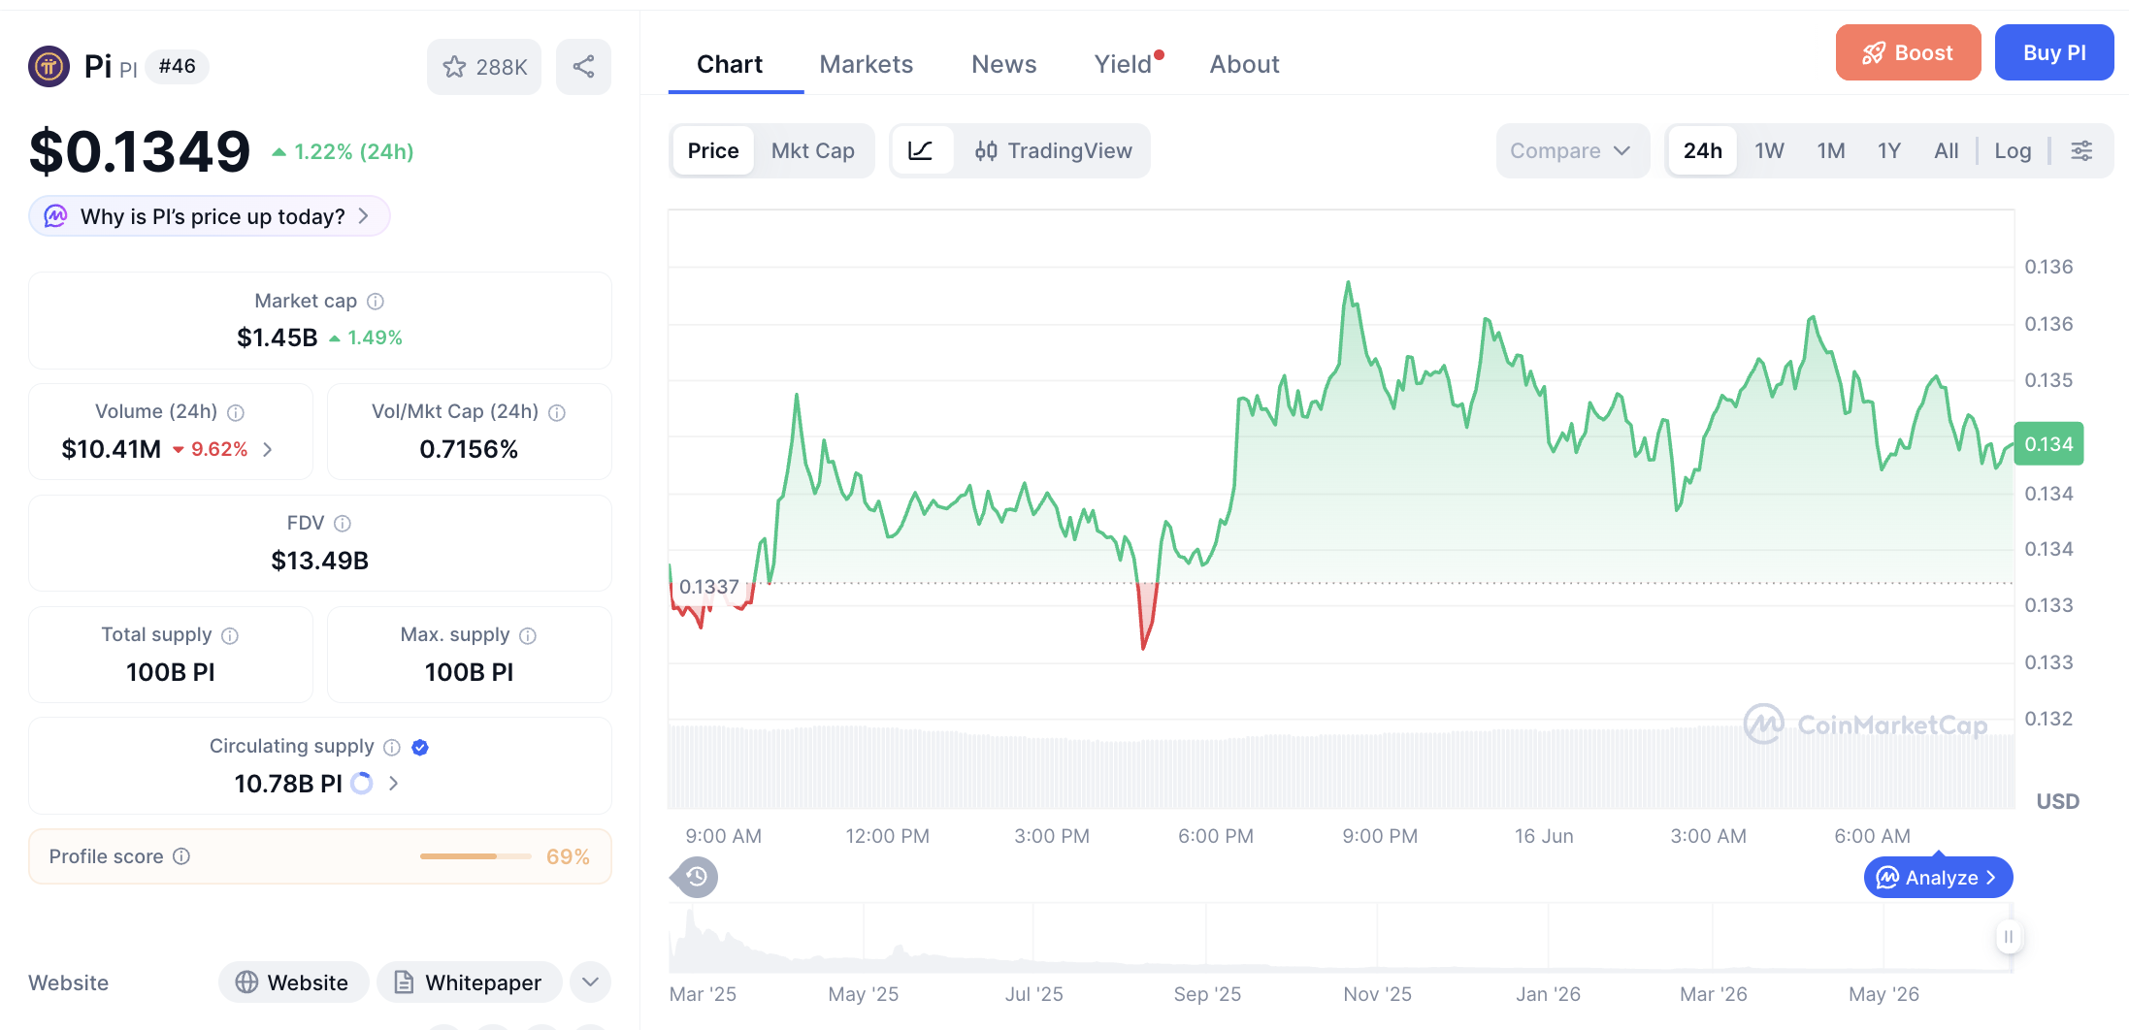The width and height of the screenshot is (2129, 1030).
Task: Click the historical range overview chart
Action: 1339,937
